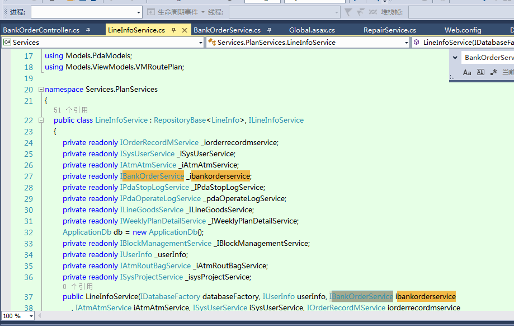This screenshot has width=514, height=326.
Task: Click pin icon on BankOrderController.cs tab
Action: point(88,30)
